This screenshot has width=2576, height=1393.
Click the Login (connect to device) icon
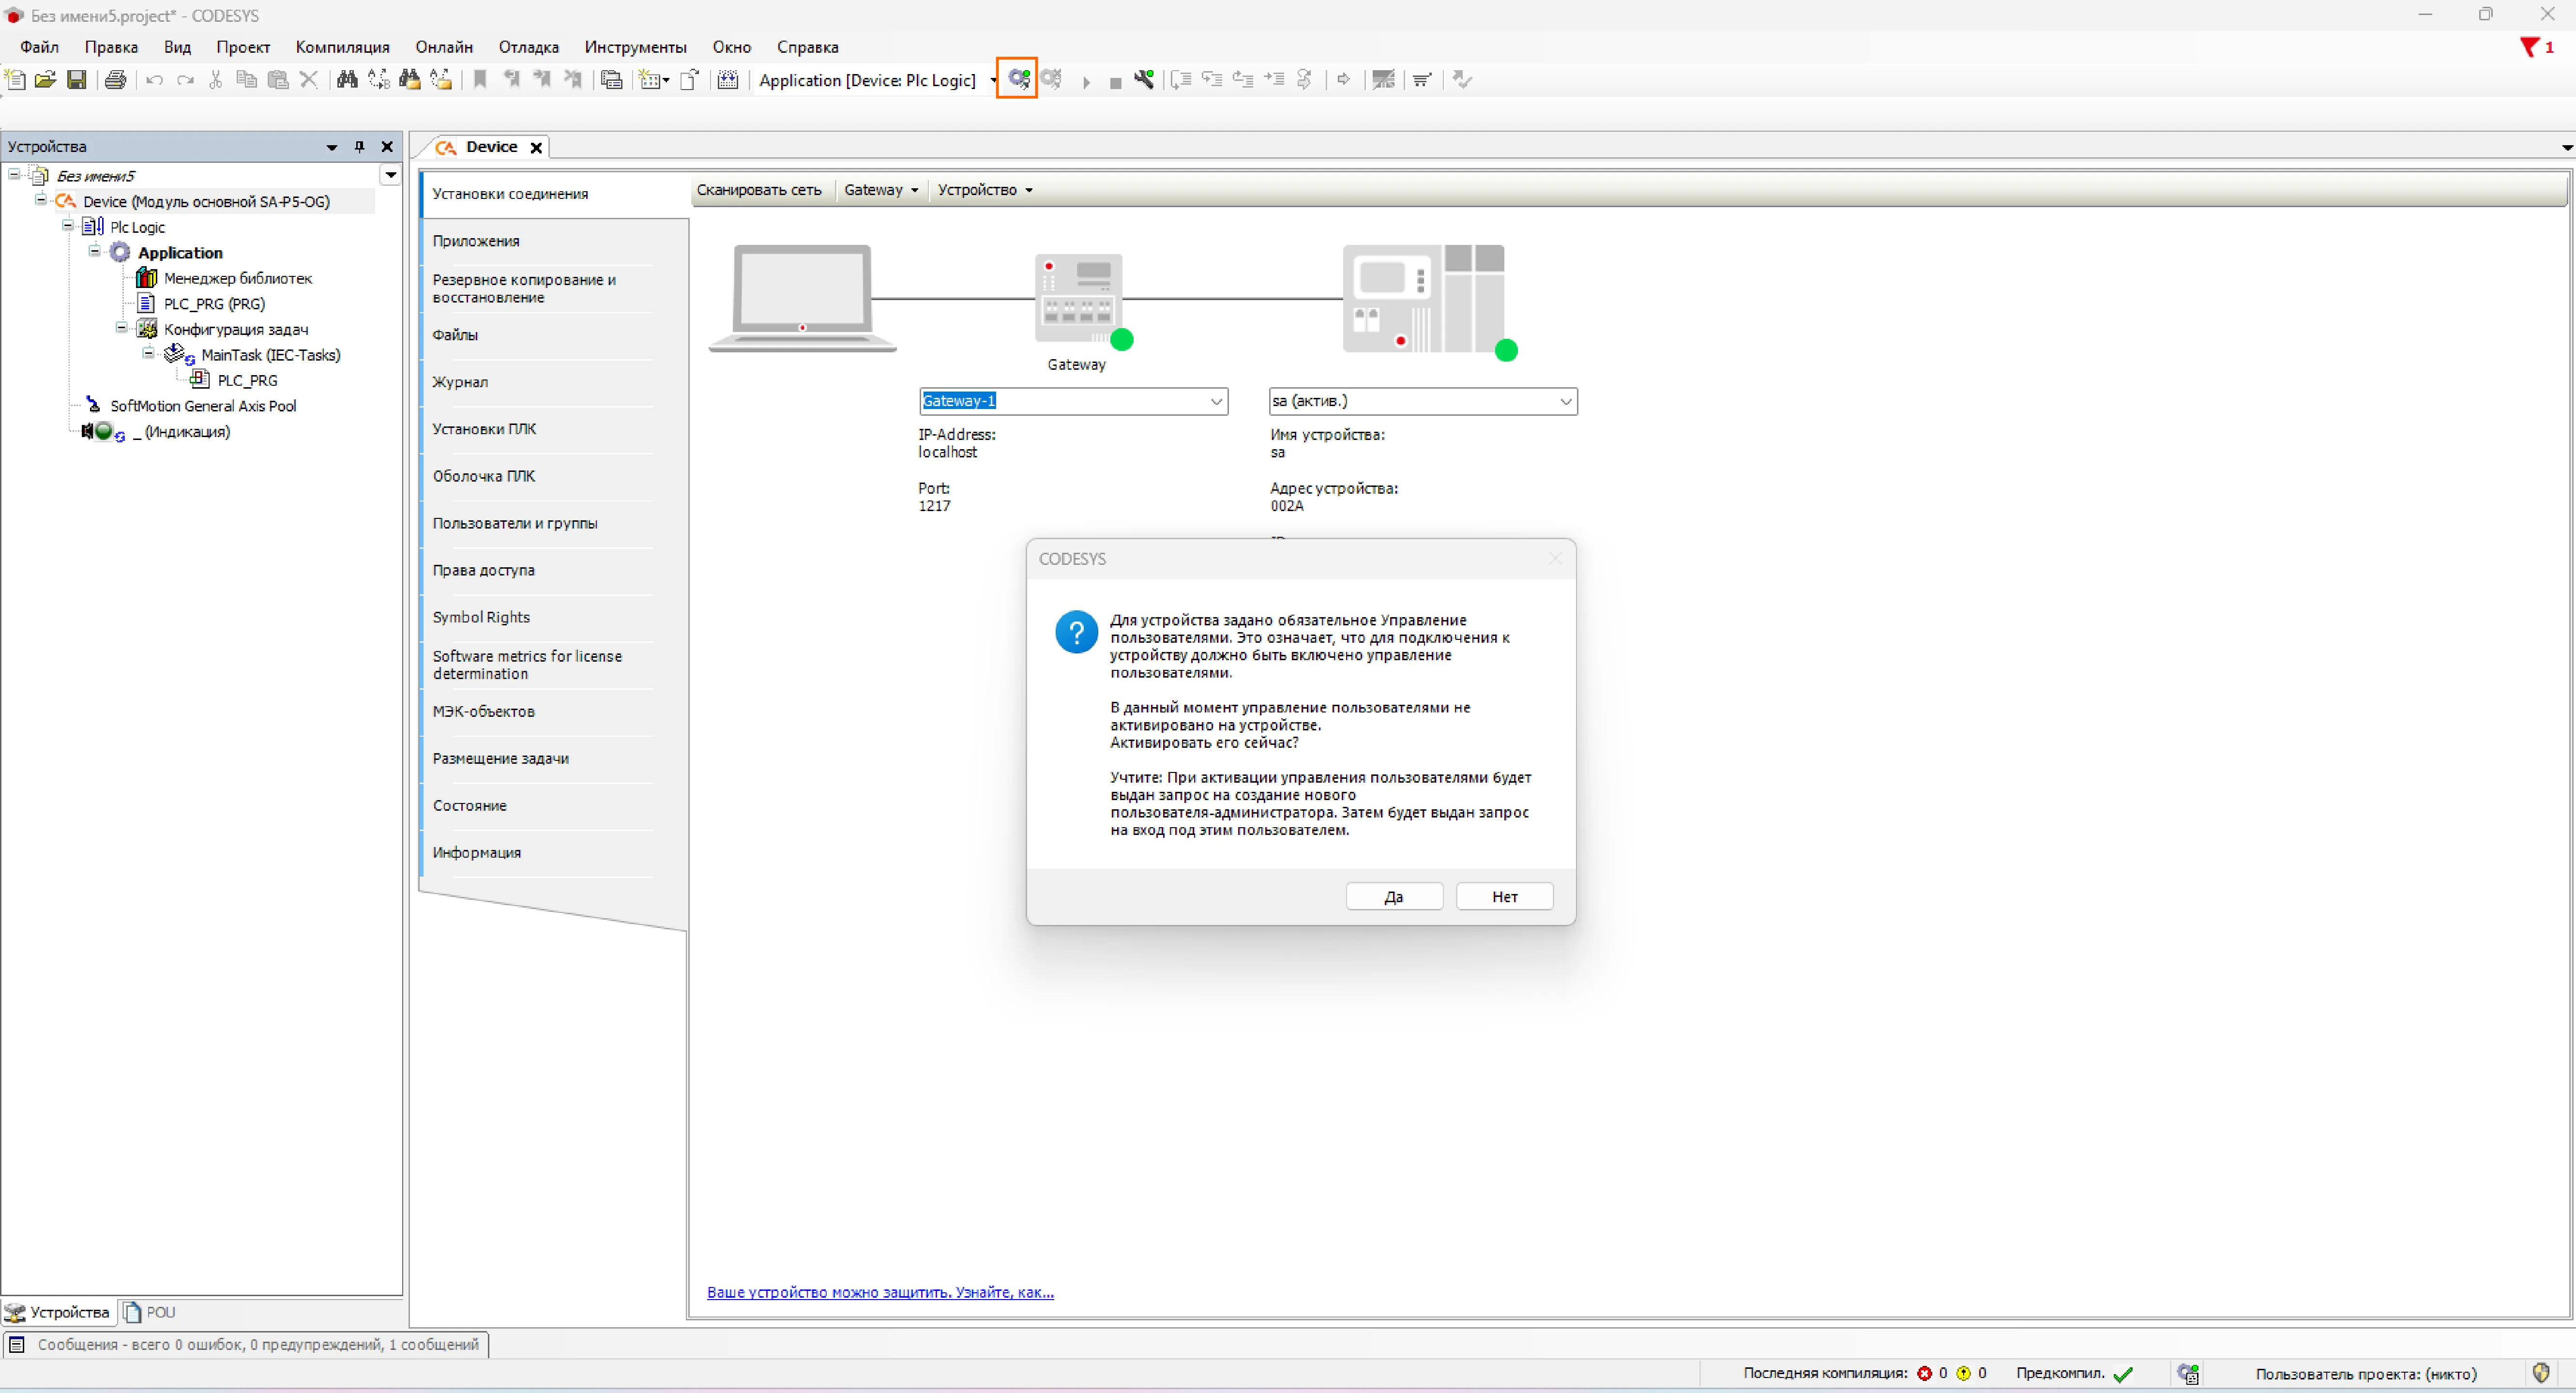pyautogui.click(x=1018, y=79)
